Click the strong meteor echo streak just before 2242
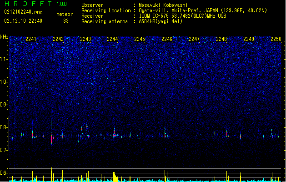The image size is (286, 182). click(x=51, y=138)
